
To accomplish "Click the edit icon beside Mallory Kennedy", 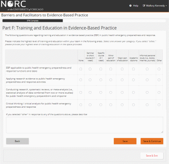I will [x=144, y=6].
